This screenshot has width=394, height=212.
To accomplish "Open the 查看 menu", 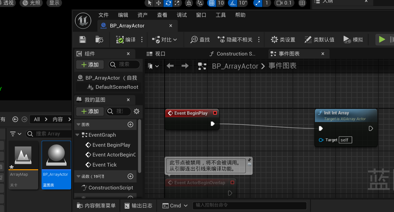I will (x=162, y=15).
